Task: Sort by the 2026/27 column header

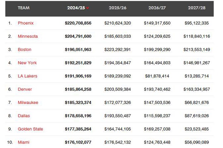Action: (x=157, y=8)
